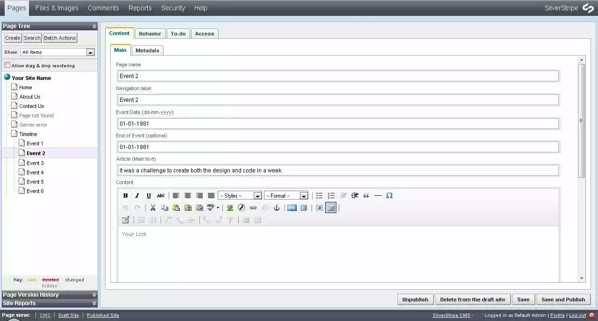Open the Styles dropdown in the editor
This screenshot has width=598, height=321.
pos(240,195)
